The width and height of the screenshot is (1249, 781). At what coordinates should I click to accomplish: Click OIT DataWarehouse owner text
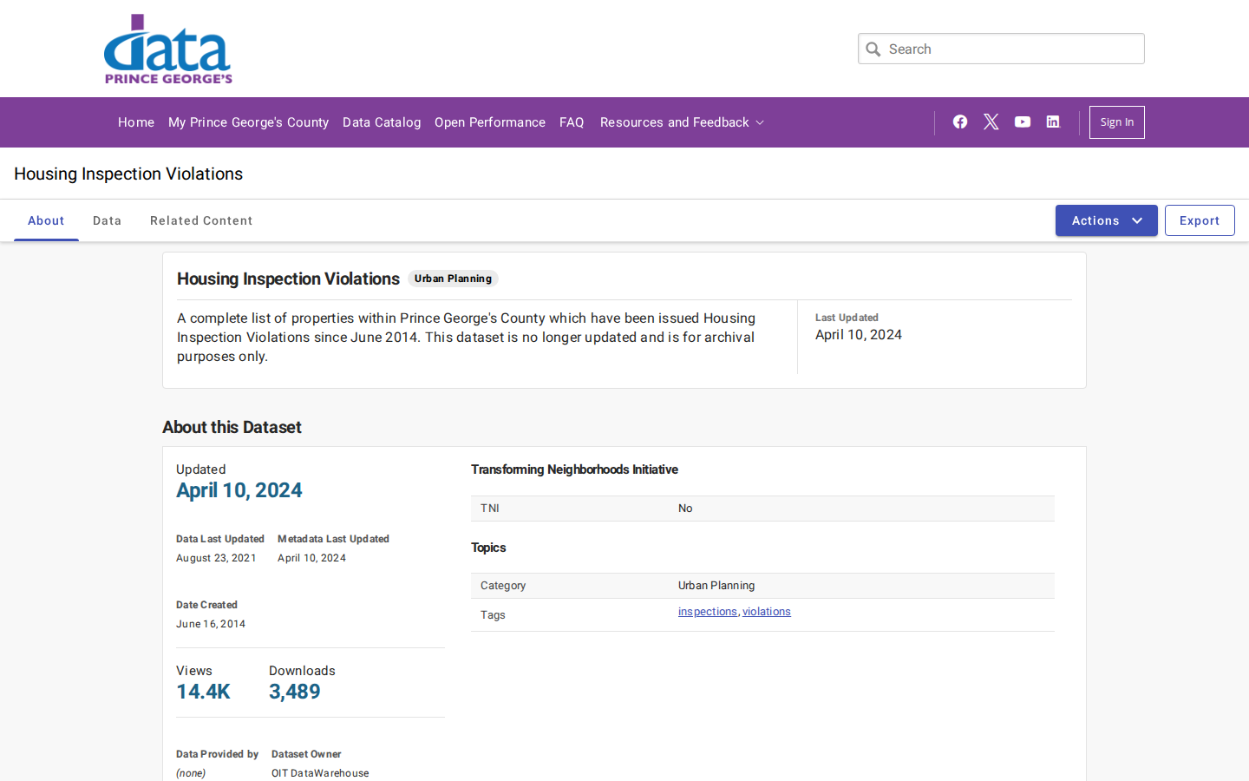pyautogui.click(x=320, y=773)
